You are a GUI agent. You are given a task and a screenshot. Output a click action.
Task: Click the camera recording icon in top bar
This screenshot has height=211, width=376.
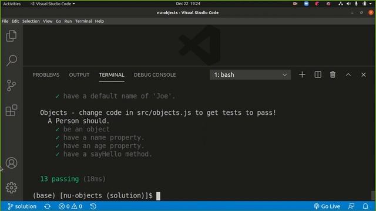click(x=295, y=4)
